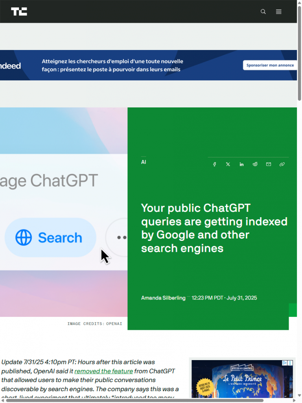
Task: Click the Sponsoriser mon annonce button
Action: (x=270, y=65)
